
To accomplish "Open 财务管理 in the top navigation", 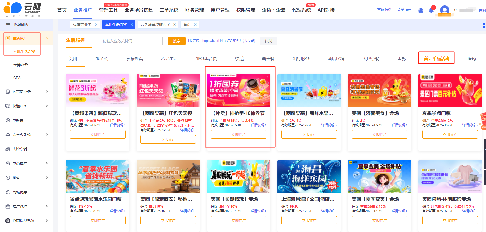I will pos(194,10).
